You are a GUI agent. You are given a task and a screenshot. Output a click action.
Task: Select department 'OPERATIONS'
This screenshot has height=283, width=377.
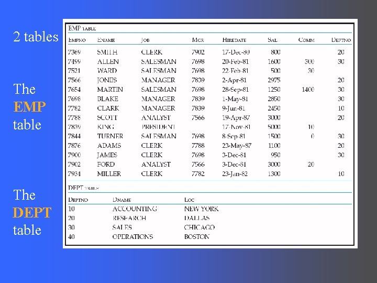[132, 237]
